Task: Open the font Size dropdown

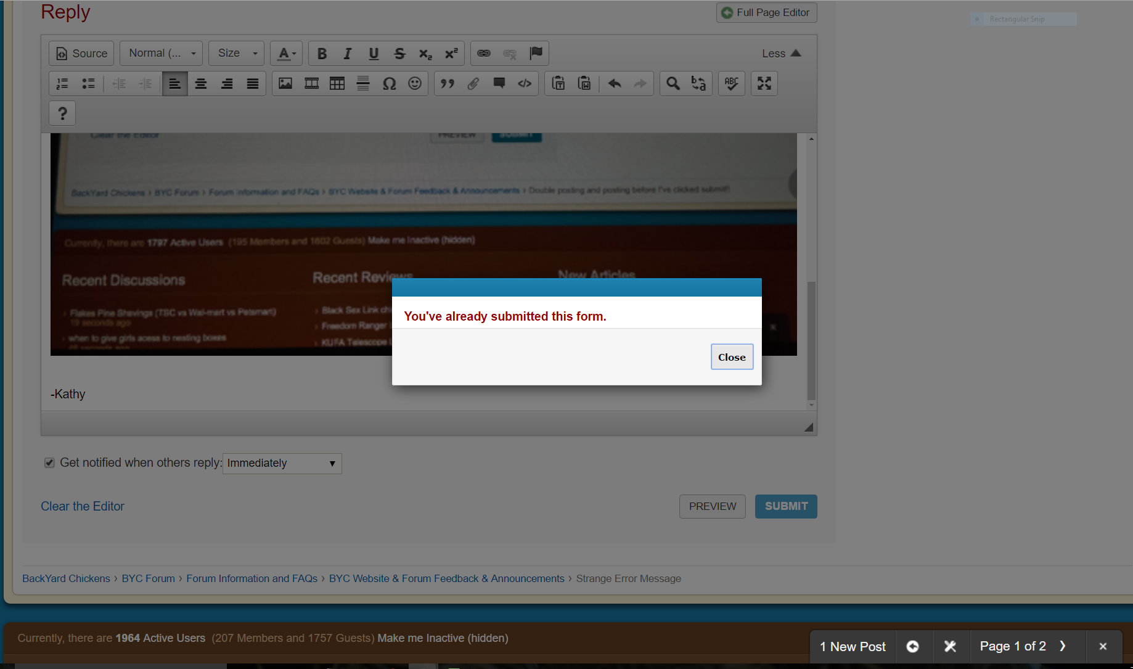Action: pyautogui.click(x=237, y=54)
